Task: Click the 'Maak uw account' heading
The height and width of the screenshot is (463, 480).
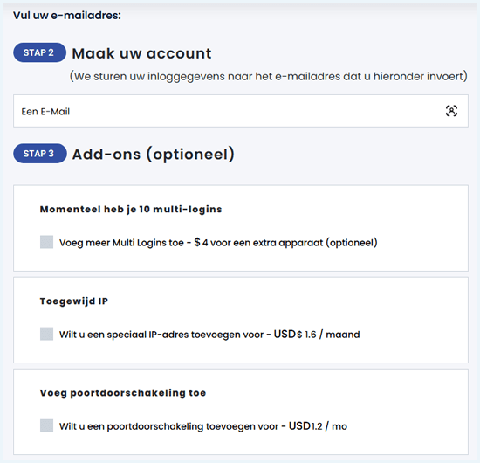Action: tap(141, 53)
